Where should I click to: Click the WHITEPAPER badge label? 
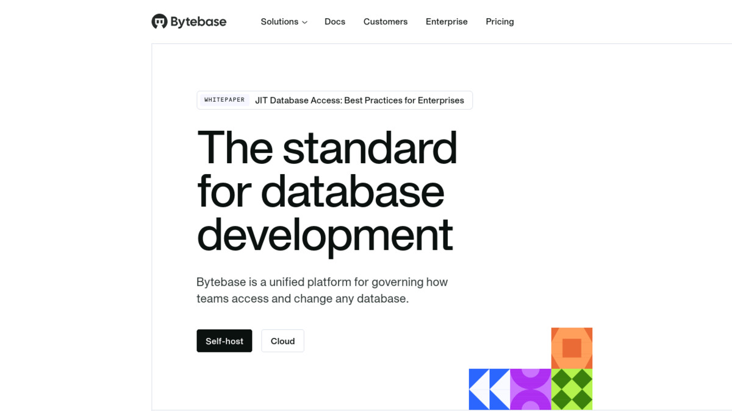tap(223, 100)
